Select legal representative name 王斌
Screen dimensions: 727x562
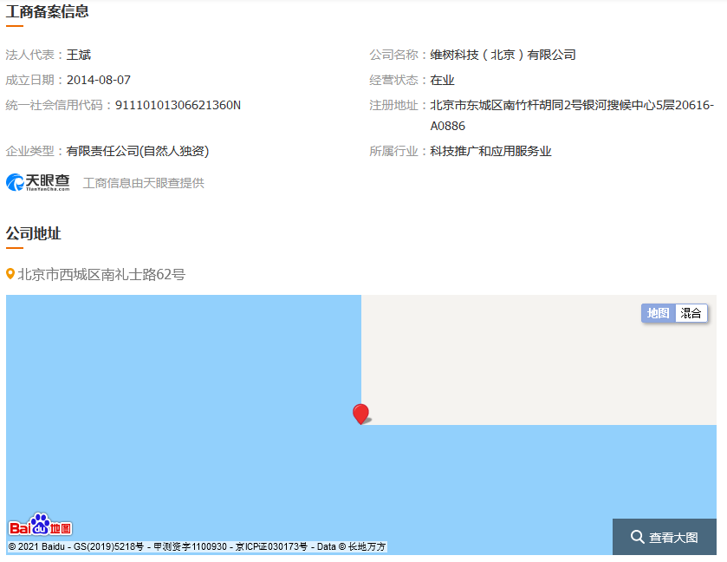pos(79,55)
